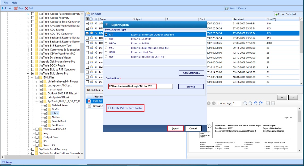Viewport: 304px width, 166px height.
Task: Click the fit-to-width icon in preview toolbar
Action: point(273,103)
